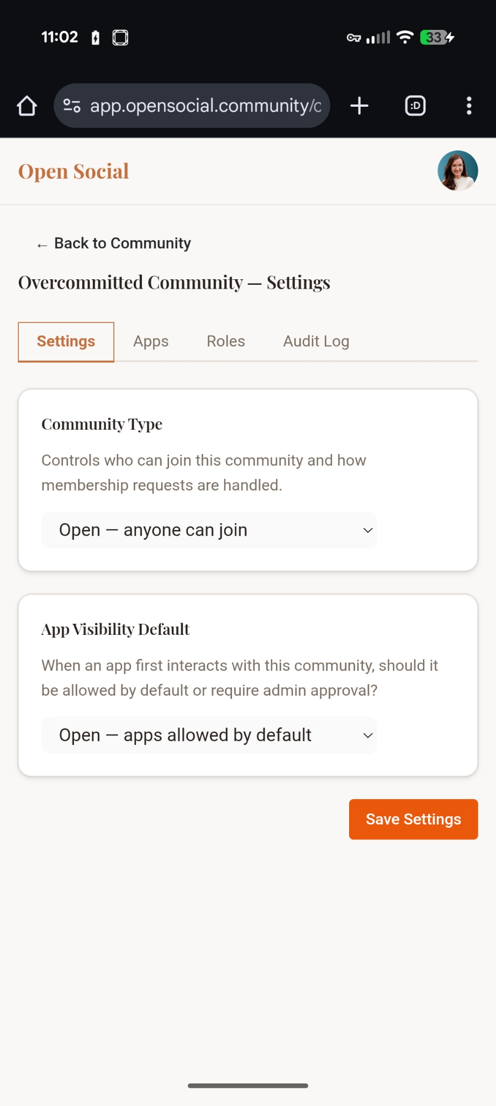496x1106 pixels.
Task: Switch to the Roles tab
Action: click(x=225, y=341)
